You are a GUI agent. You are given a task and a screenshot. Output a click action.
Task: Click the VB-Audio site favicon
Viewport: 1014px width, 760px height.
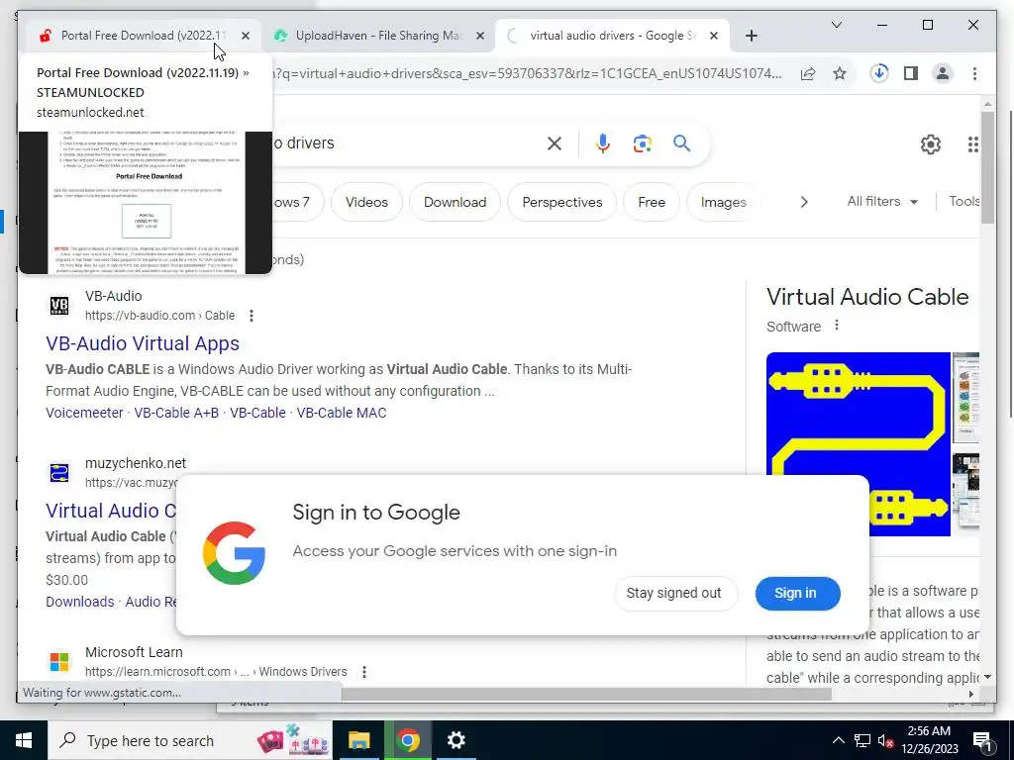tap(59, 306)
